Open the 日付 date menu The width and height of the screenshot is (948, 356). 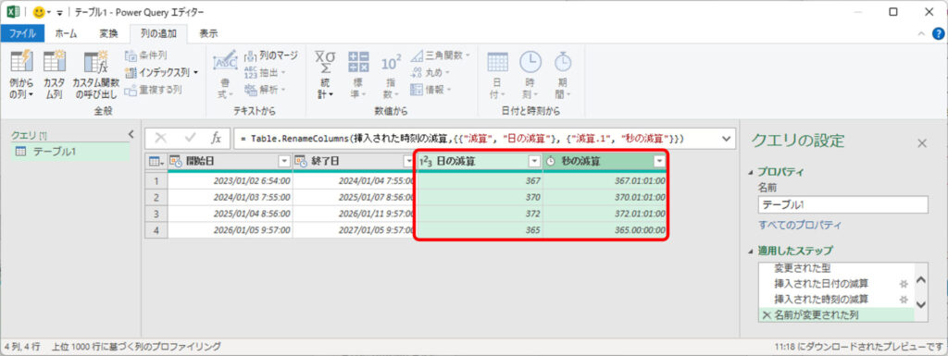coord(497,75)
